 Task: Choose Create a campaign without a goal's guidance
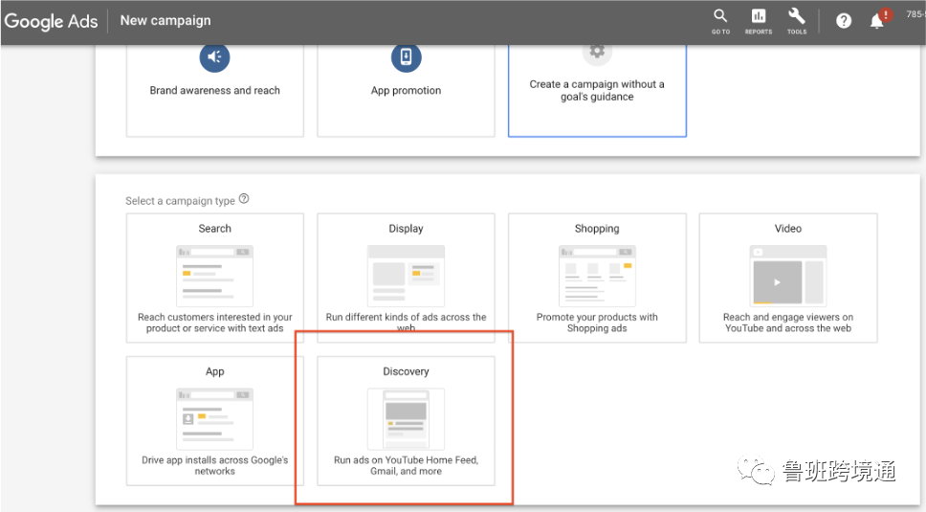[597, 90]
